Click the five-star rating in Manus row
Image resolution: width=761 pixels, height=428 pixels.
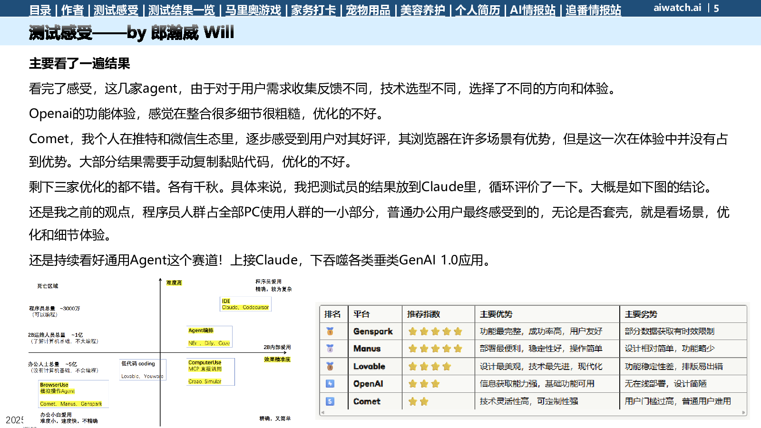[435, 348]
